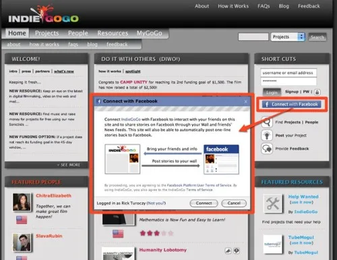Switch to the People tab
Screen dimensions: 337x260
click(x=78, y=33)
